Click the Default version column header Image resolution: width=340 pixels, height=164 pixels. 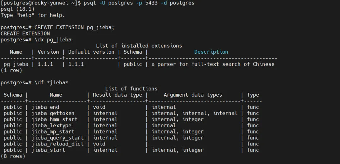(91, 52)
